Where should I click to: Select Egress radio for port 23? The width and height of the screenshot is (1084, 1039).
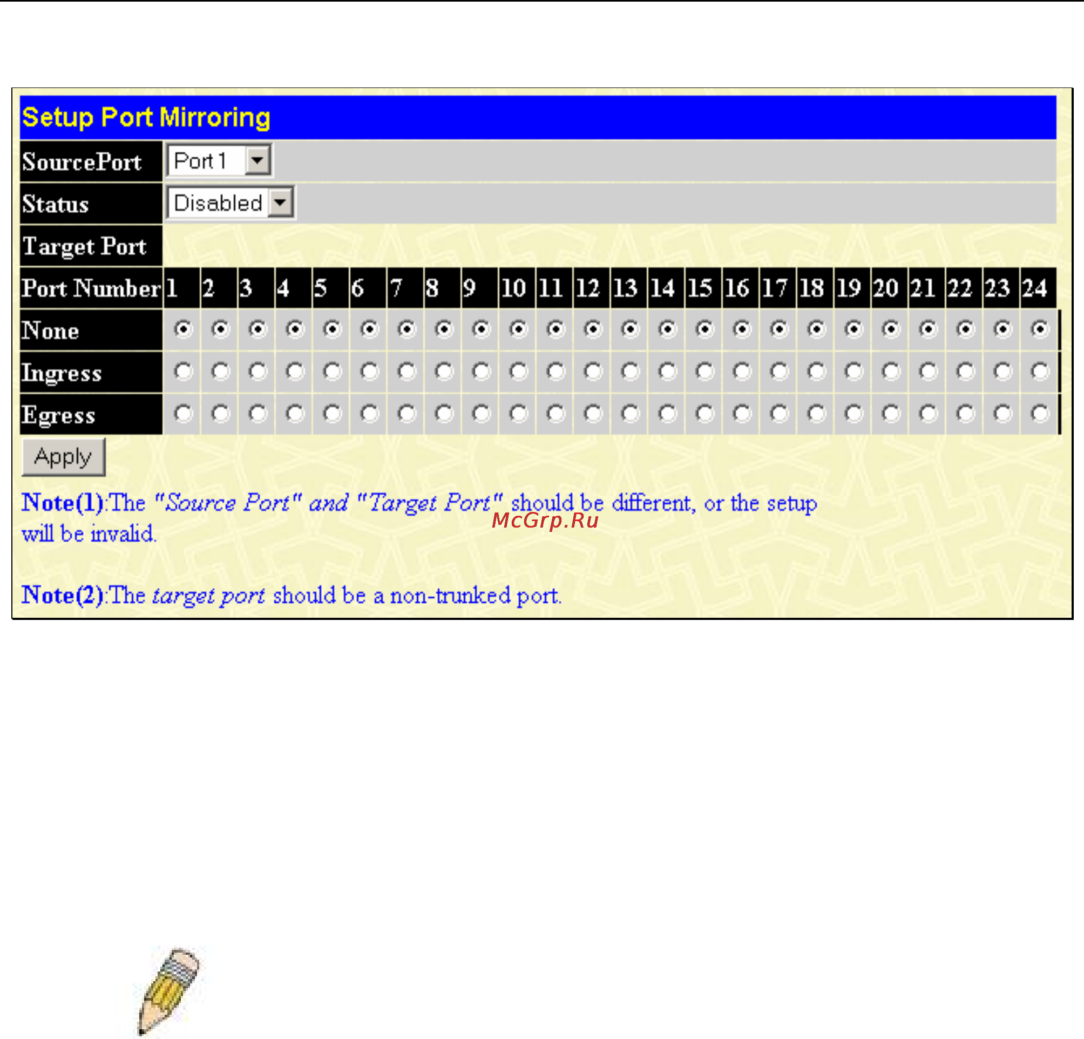1002,414
